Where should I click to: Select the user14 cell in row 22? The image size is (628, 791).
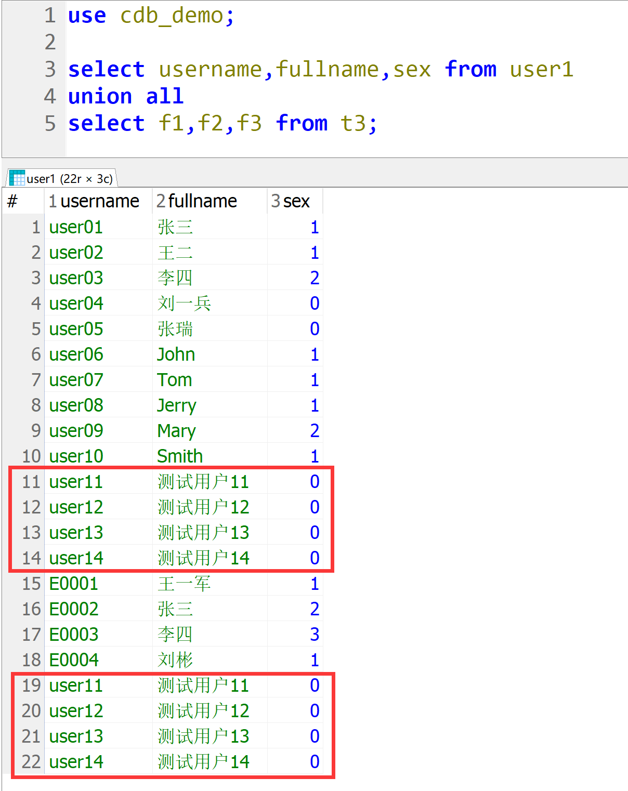(76, 762)
